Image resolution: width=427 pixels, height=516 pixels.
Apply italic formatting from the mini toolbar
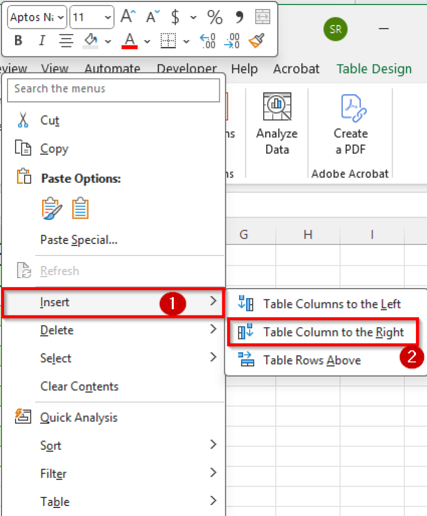[42, 40]
